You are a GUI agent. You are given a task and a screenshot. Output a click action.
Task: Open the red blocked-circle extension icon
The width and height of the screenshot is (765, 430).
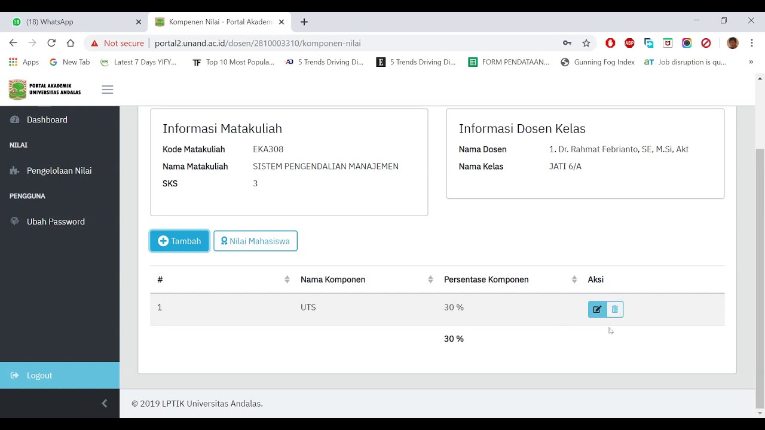706,43
